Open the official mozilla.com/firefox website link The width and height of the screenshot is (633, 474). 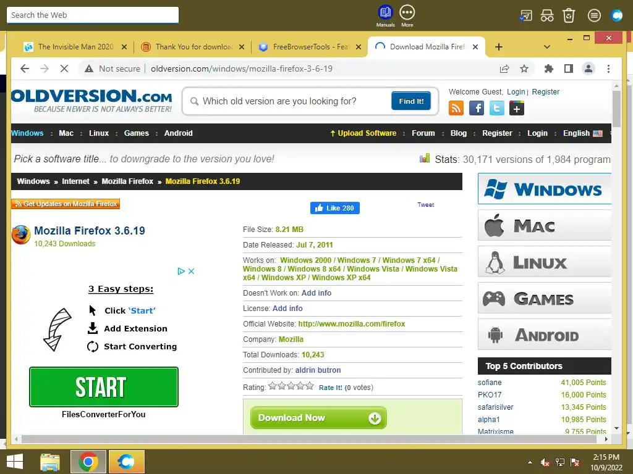tap(351, 324)
